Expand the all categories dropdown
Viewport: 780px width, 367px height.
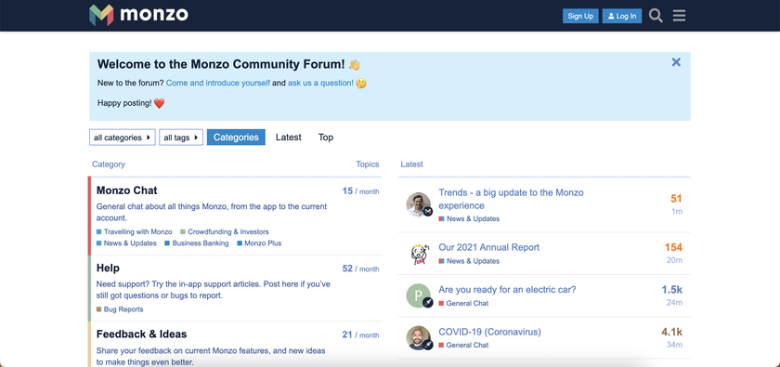click(123, 138)
